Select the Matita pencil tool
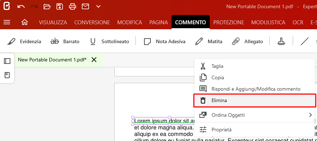The width and height of the screenshot is (317, 141). (209, 42)
